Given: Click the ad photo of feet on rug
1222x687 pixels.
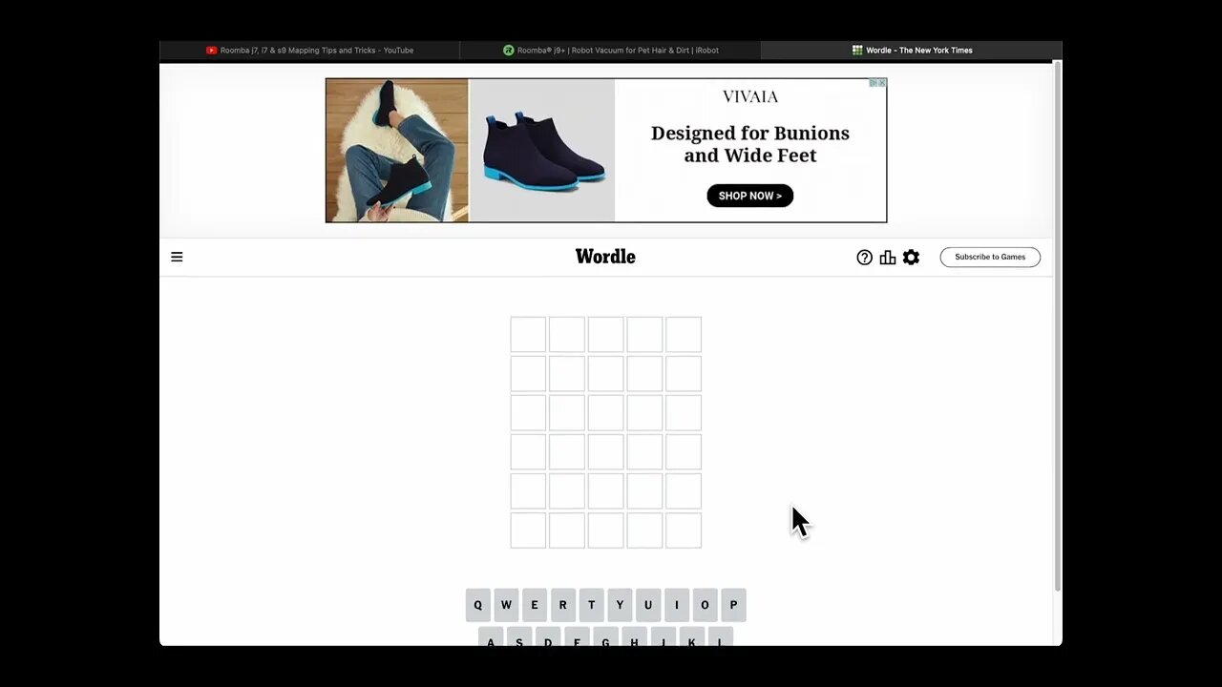Looking at the screenshot, I should click(397, 151).
